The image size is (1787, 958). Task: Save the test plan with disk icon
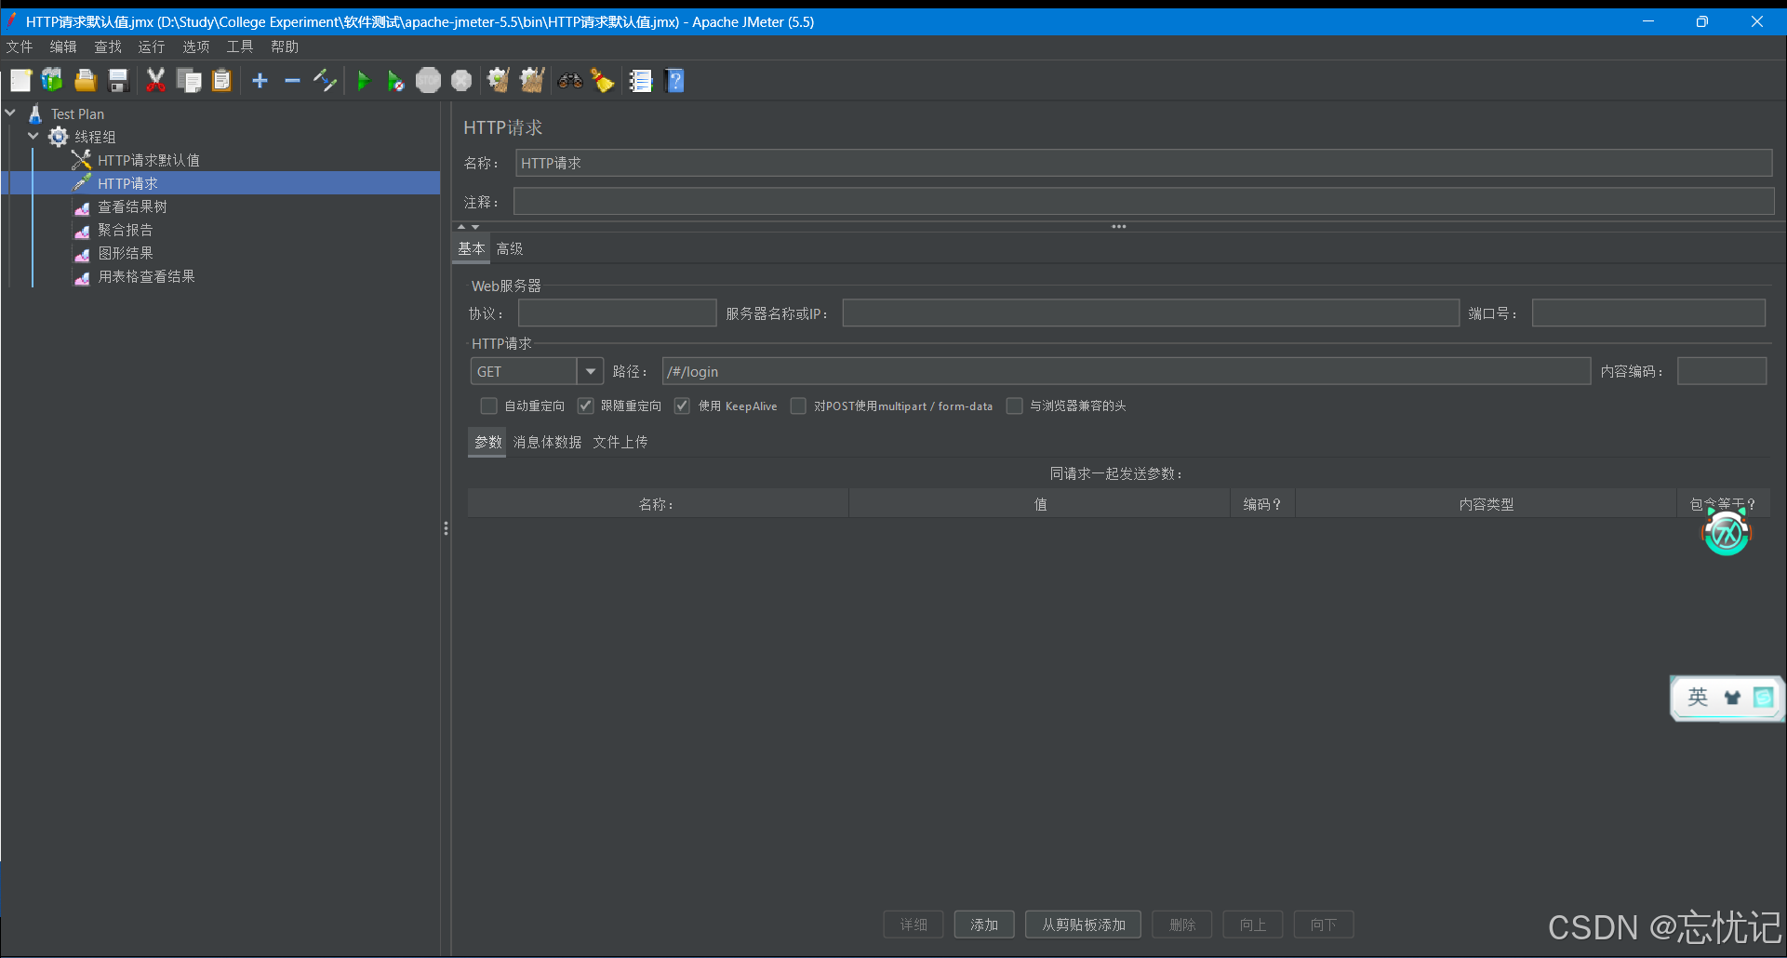(x=118, y=81)
